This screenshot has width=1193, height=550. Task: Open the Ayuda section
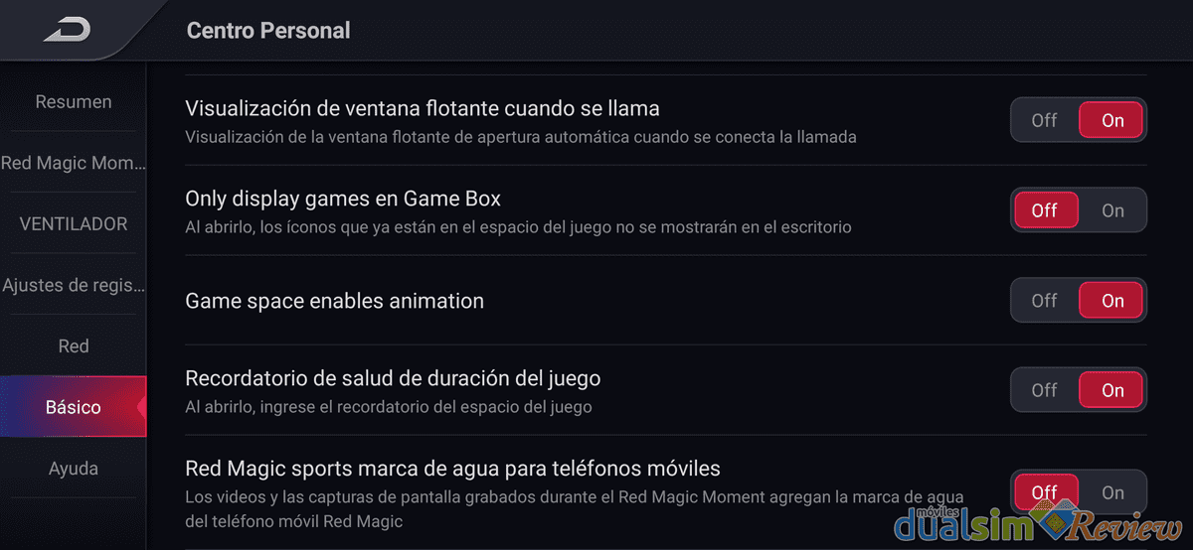tap(74, 469)
